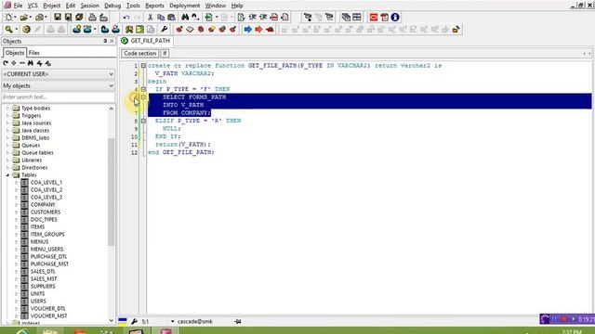Click the red Oracle icon in top toolbar
Viewport: 595px width, 334px height.
tap(374, 17)
